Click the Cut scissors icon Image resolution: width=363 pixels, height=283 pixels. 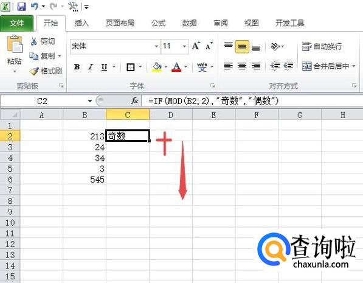(x=34, y=41)
